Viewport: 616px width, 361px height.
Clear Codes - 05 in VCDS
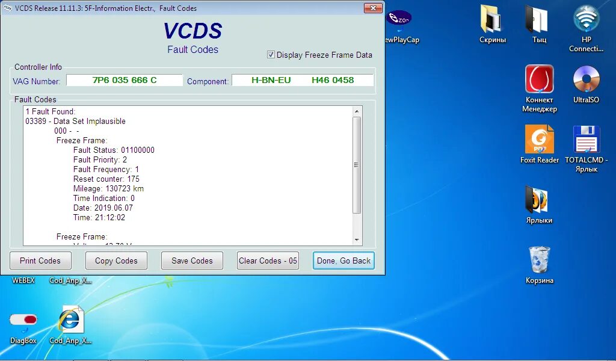[x=267, y=261]
